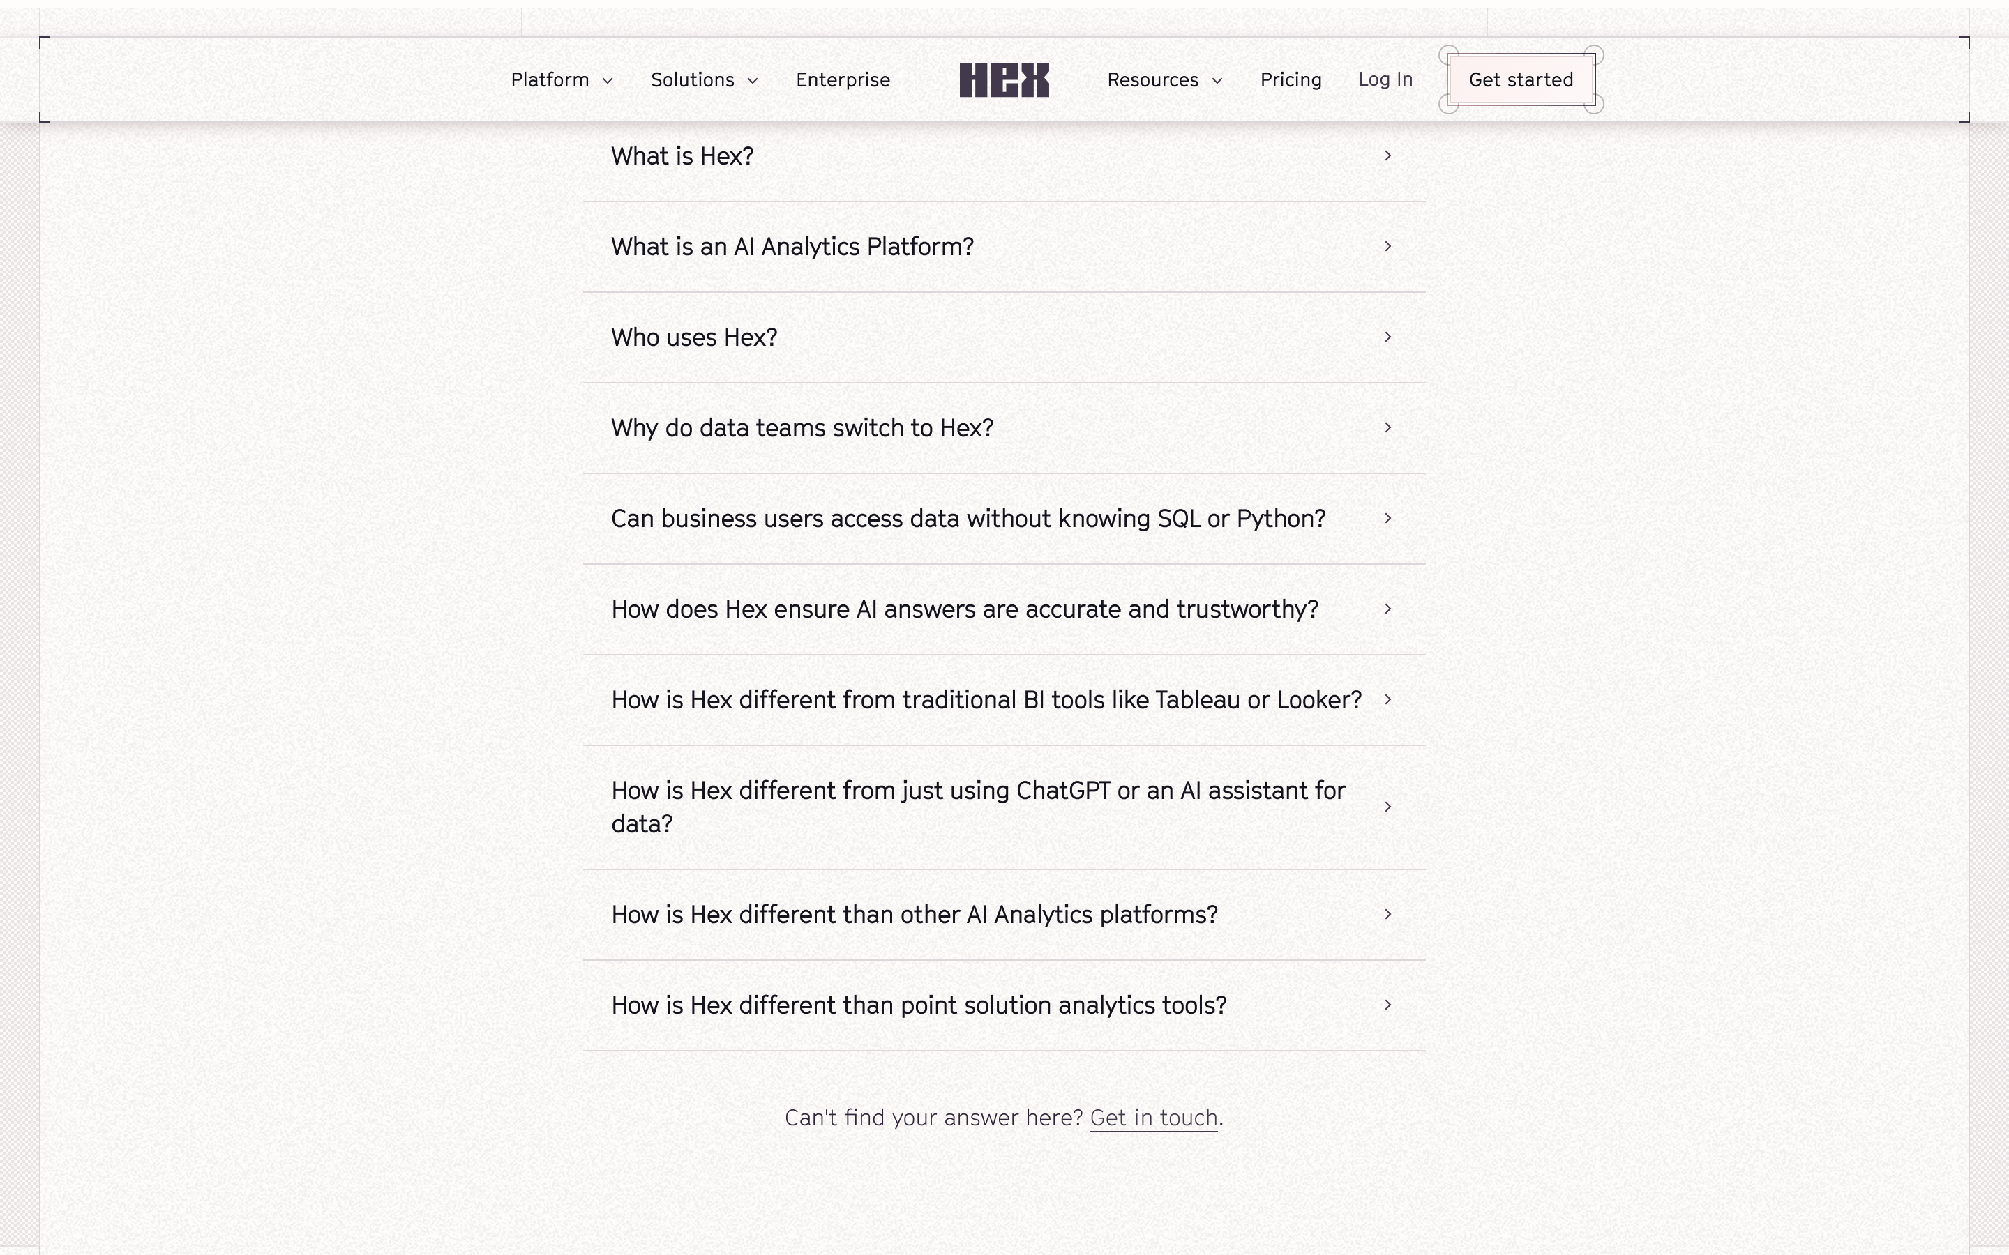Viewport: 2009px width, 1255px height.
Task: Click chevron for the ChatGPT or AI assistant question
Action: click(1387, 807)
